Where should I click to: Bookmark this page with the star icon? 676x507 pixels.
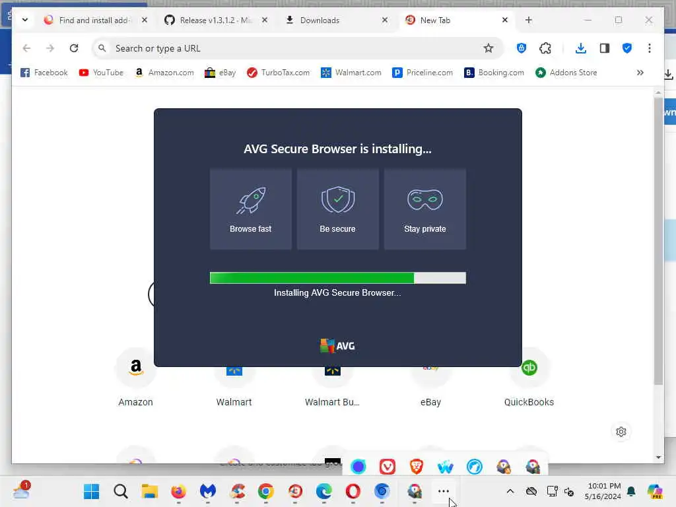(x=488, y=48)
